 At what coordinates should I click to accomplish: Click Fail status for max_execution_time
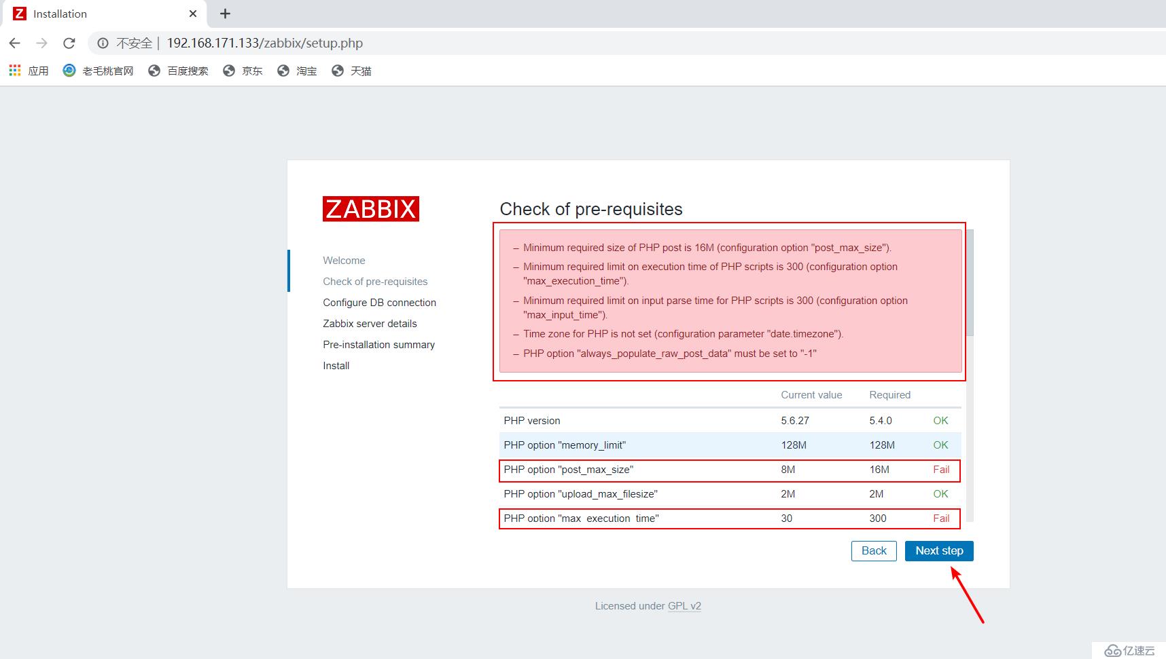[x=941, y=519]
